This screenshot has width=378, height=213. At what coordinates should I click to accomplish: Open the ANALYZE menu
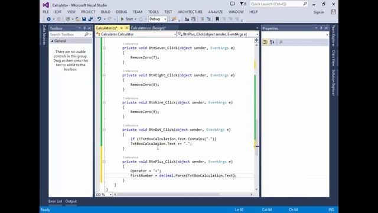click(x=216, y=12)
